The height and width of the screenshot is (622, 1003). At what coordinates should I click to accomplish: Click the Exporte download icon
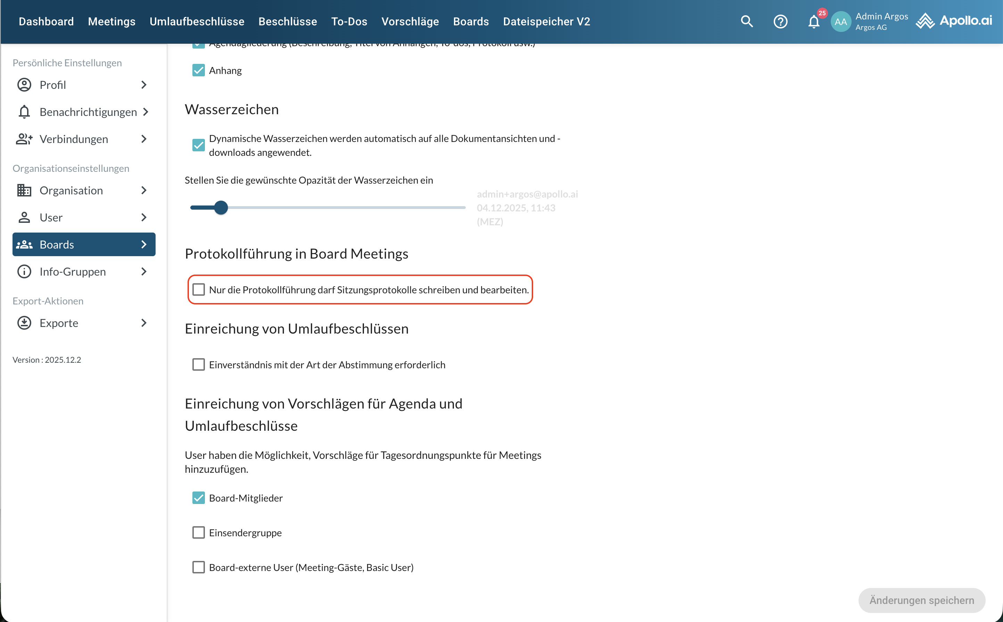(24, 323)
